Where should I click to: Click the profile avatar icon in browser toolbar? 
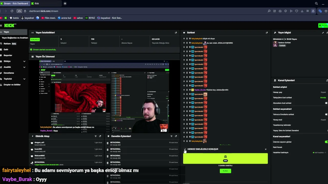313,11
